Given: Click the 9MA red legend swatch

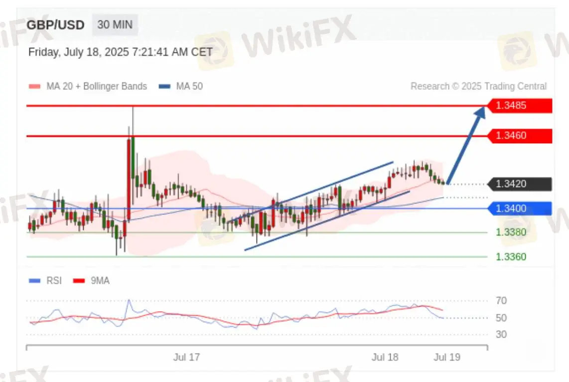Looking at the screenshot, I should pyautogui.click(x=79, y=281).
